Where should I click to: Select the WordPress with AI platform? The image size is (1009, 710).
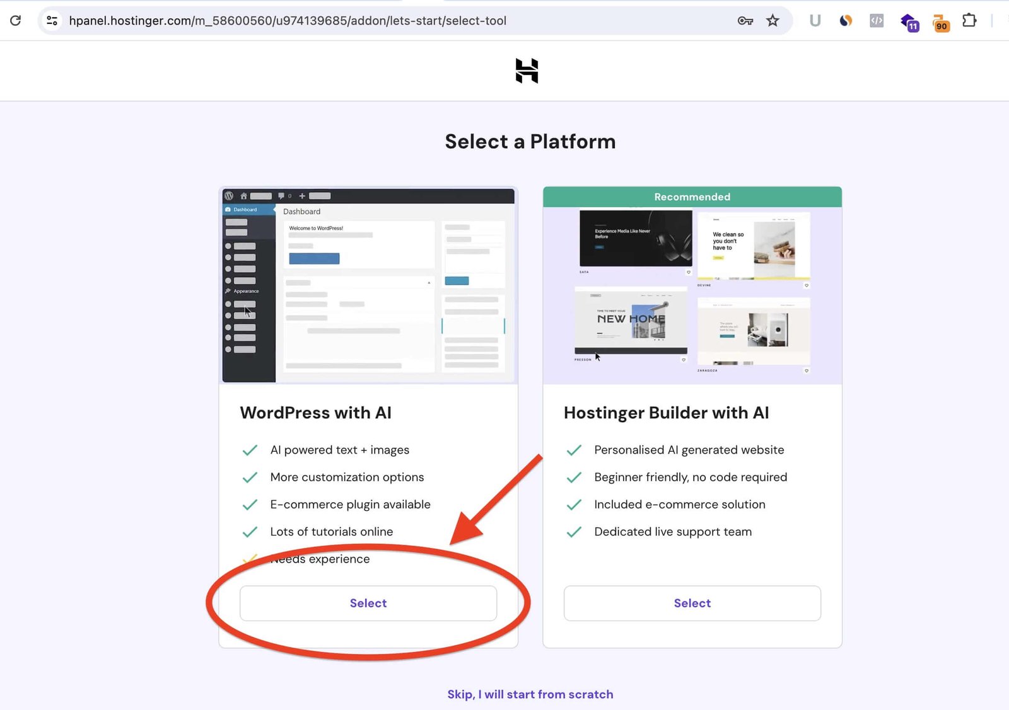[368, 603]
